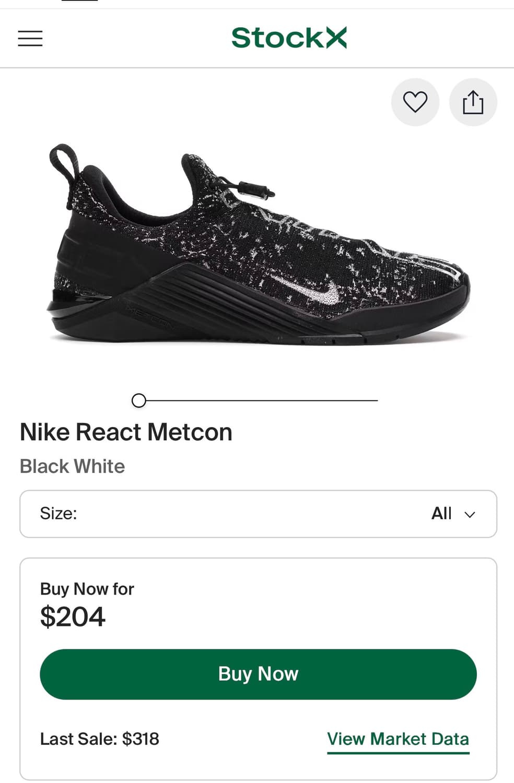Image resolution: width=514 pixels, height=783 pixels.
Task: Favorite the shoe with the heart icon
Action: click(x=415, y=102)
